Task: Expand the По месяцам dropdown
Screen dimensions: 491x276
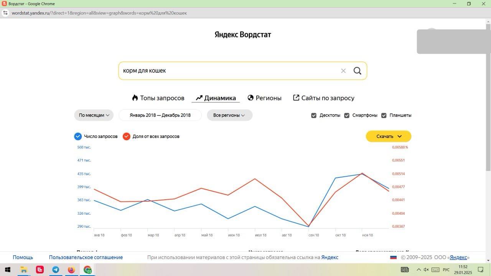Action: pos(94,115)
